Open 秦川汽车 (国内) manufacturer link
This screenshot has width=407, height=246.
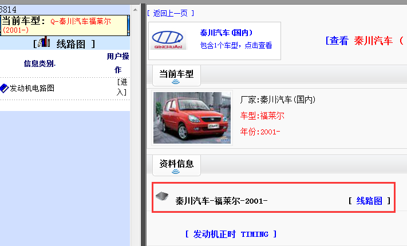pyautogui.click(x=226, y=33)
